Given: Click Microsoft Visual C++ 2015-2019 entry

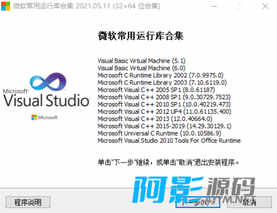Looking at the screenshot, I should click(164, 126).
